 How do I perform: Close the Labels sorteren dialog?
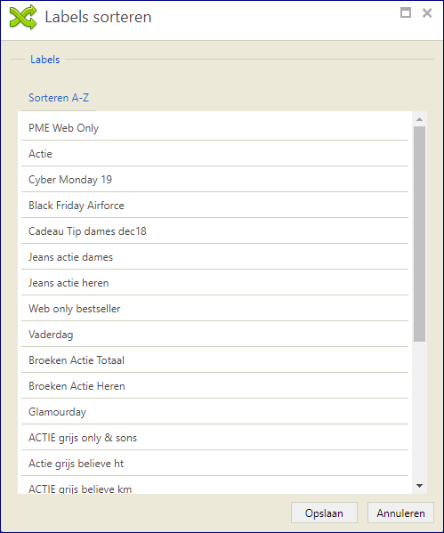click(427, 13)
